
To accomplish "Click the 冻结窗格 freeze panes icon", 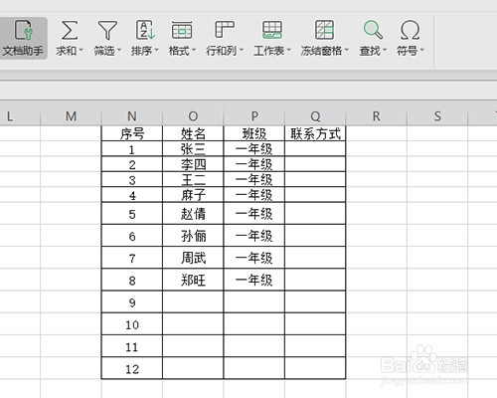I will [x=324, y=30].
